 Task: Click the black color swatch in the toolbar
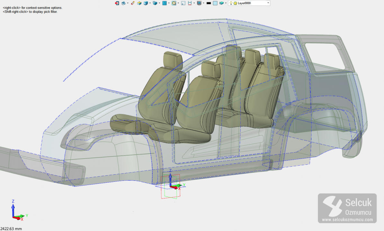coord(209,3)
